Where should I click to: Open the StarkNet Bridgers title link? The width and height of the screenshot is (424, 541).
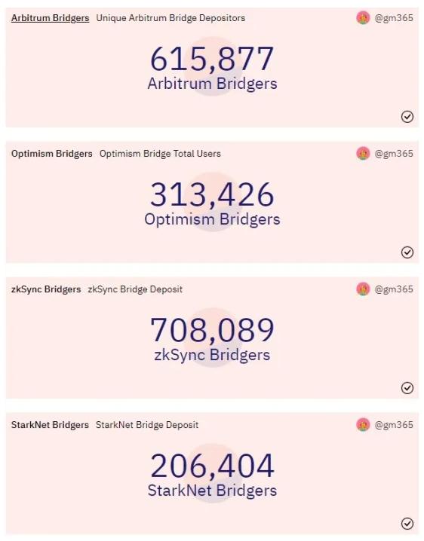[x=50, y=425]
